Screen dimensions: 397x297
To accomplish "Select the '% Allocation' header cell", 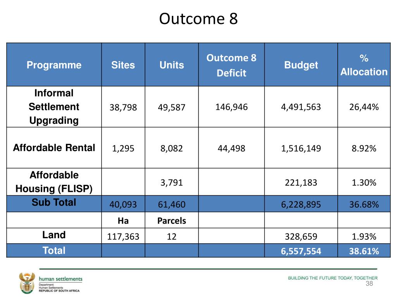I will [364, 65].
